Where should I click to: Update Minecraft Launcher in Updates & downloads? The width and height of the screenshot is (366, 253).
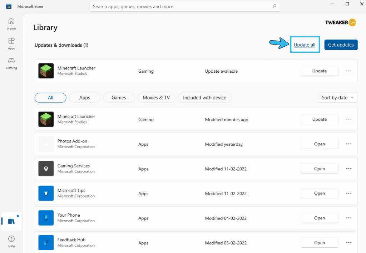320,71
